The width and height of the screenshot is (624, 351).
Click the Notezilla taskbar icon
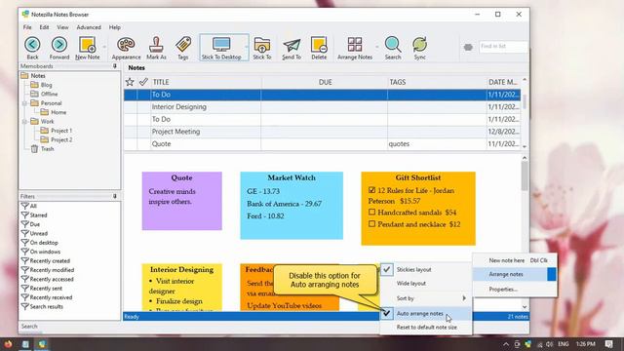42,344
